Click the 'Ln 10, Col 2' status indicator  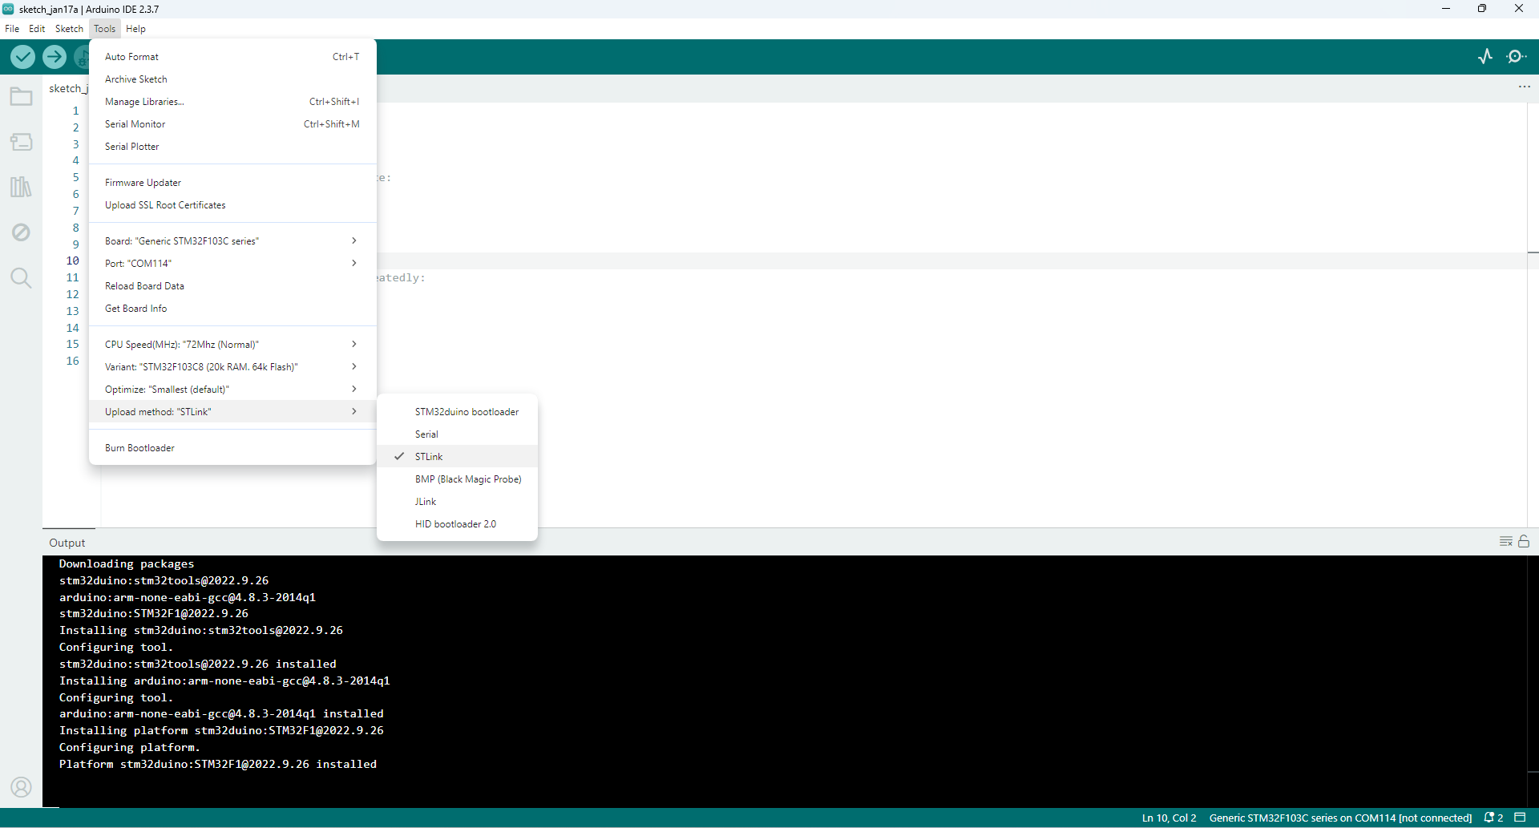point(1169,817)
